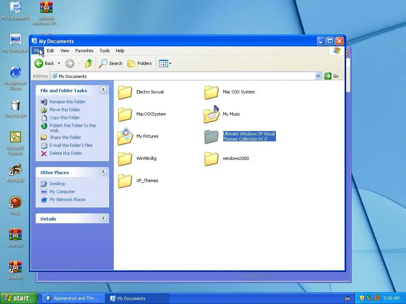Open Search from the toolbar
Image resolution: width=406 pixels, height=304 pixels.
pos(111,63)
